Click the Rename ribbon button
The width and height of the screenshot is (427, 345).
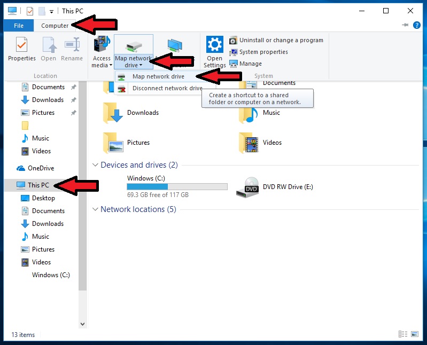[x=72, y=49]
